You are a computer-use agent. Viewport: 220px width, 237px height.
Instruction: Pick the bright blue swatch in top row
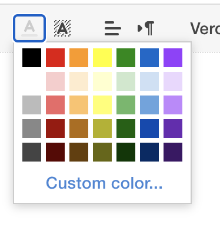149,58
